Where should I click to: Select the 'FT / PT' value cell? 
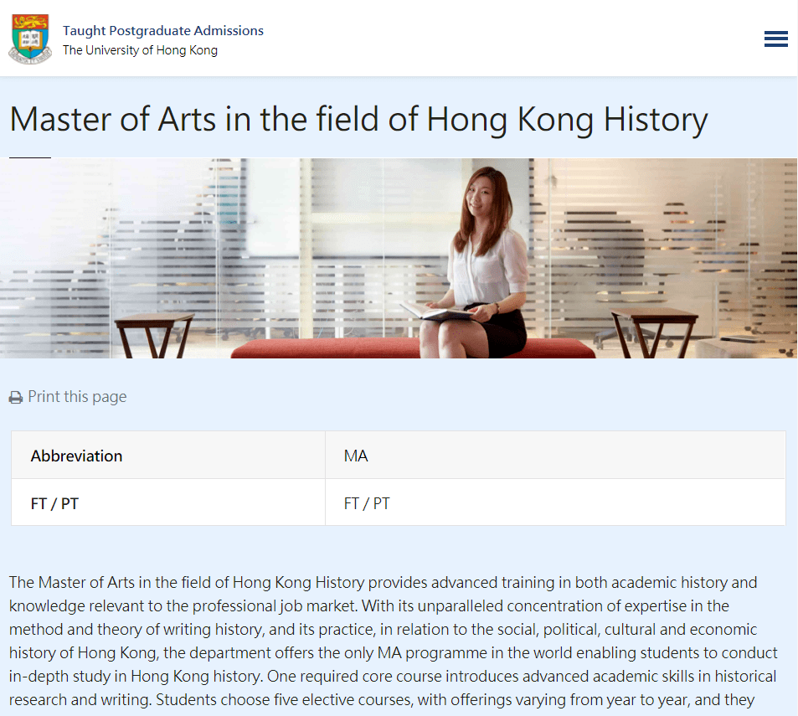point(367,504)
